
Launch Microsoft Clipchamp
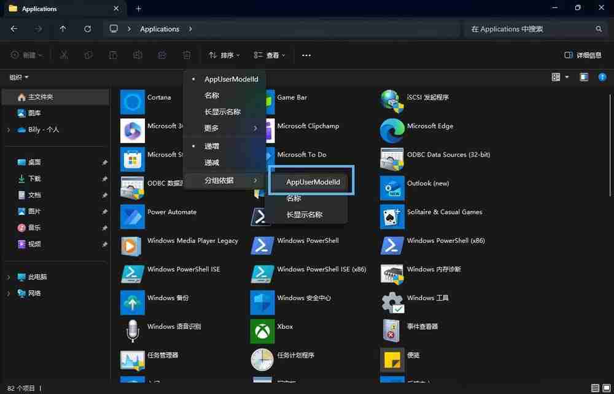pos(308,125)
